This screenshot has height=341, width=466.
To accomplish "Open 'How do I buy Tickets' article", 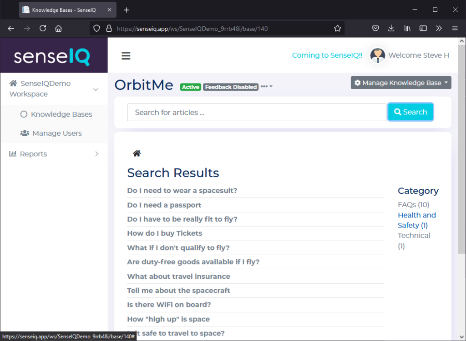I will tap(164, 233).
